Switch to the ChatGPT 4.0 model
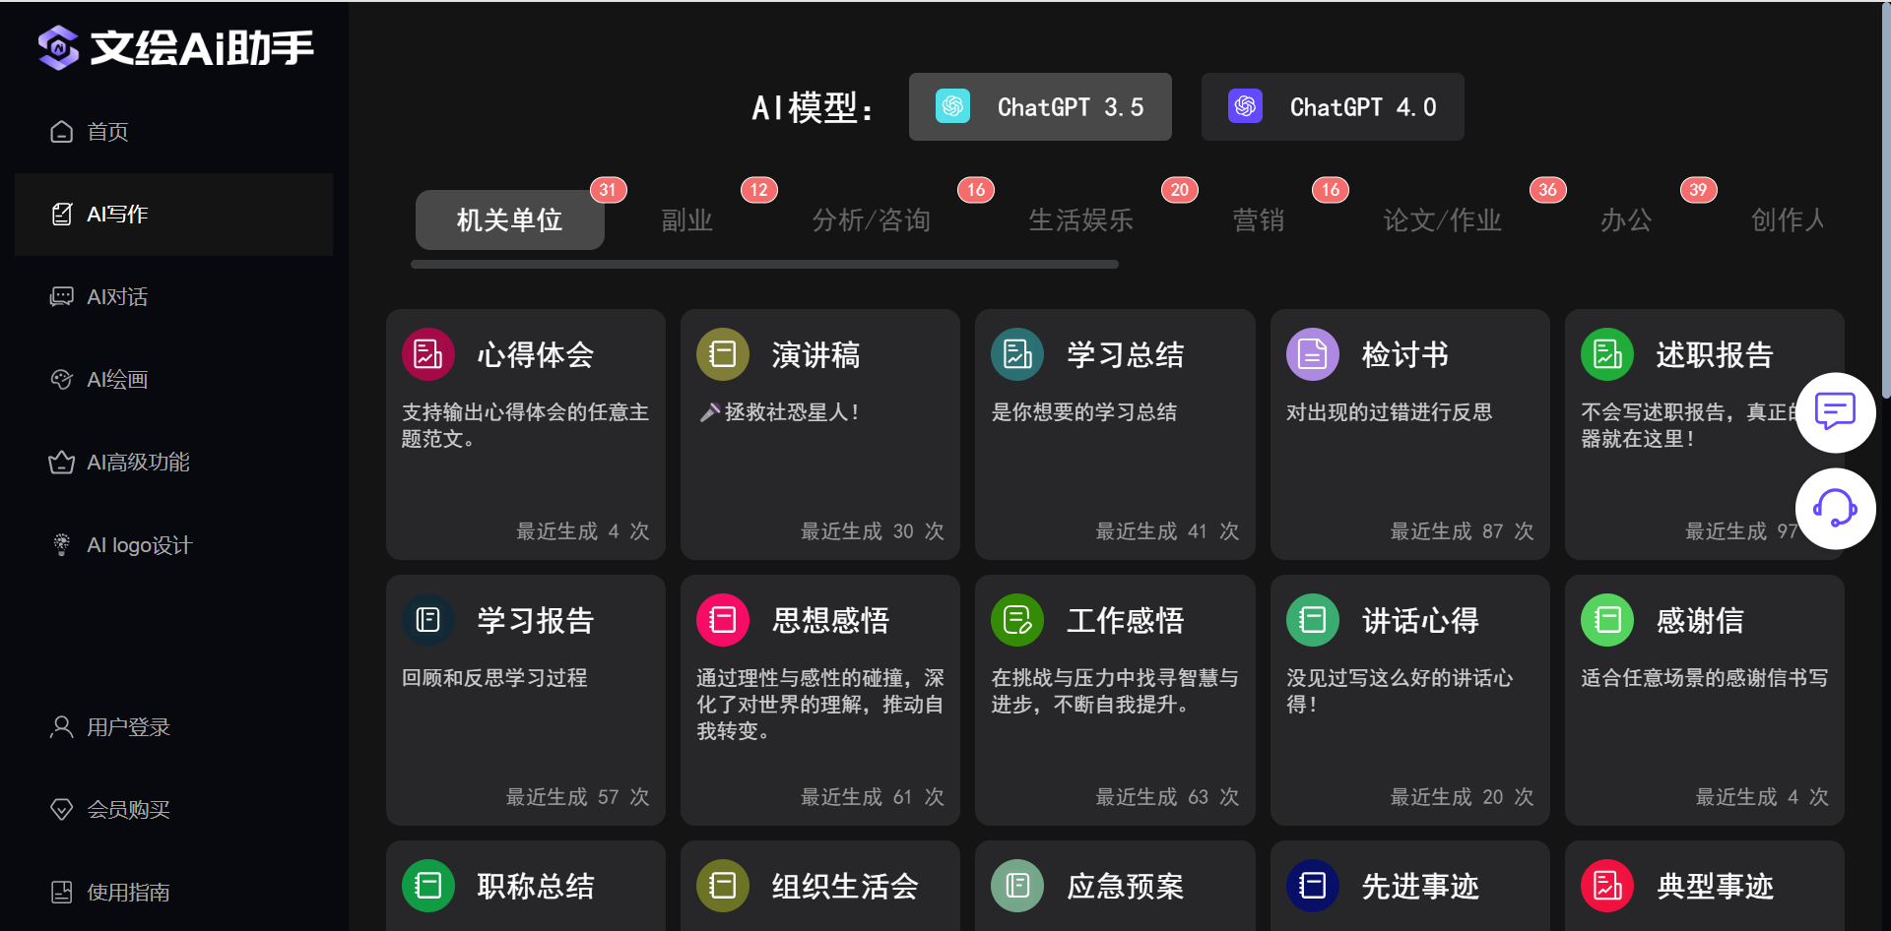This screenshot has height=931, width=1891. click(x=1333, y=106)
